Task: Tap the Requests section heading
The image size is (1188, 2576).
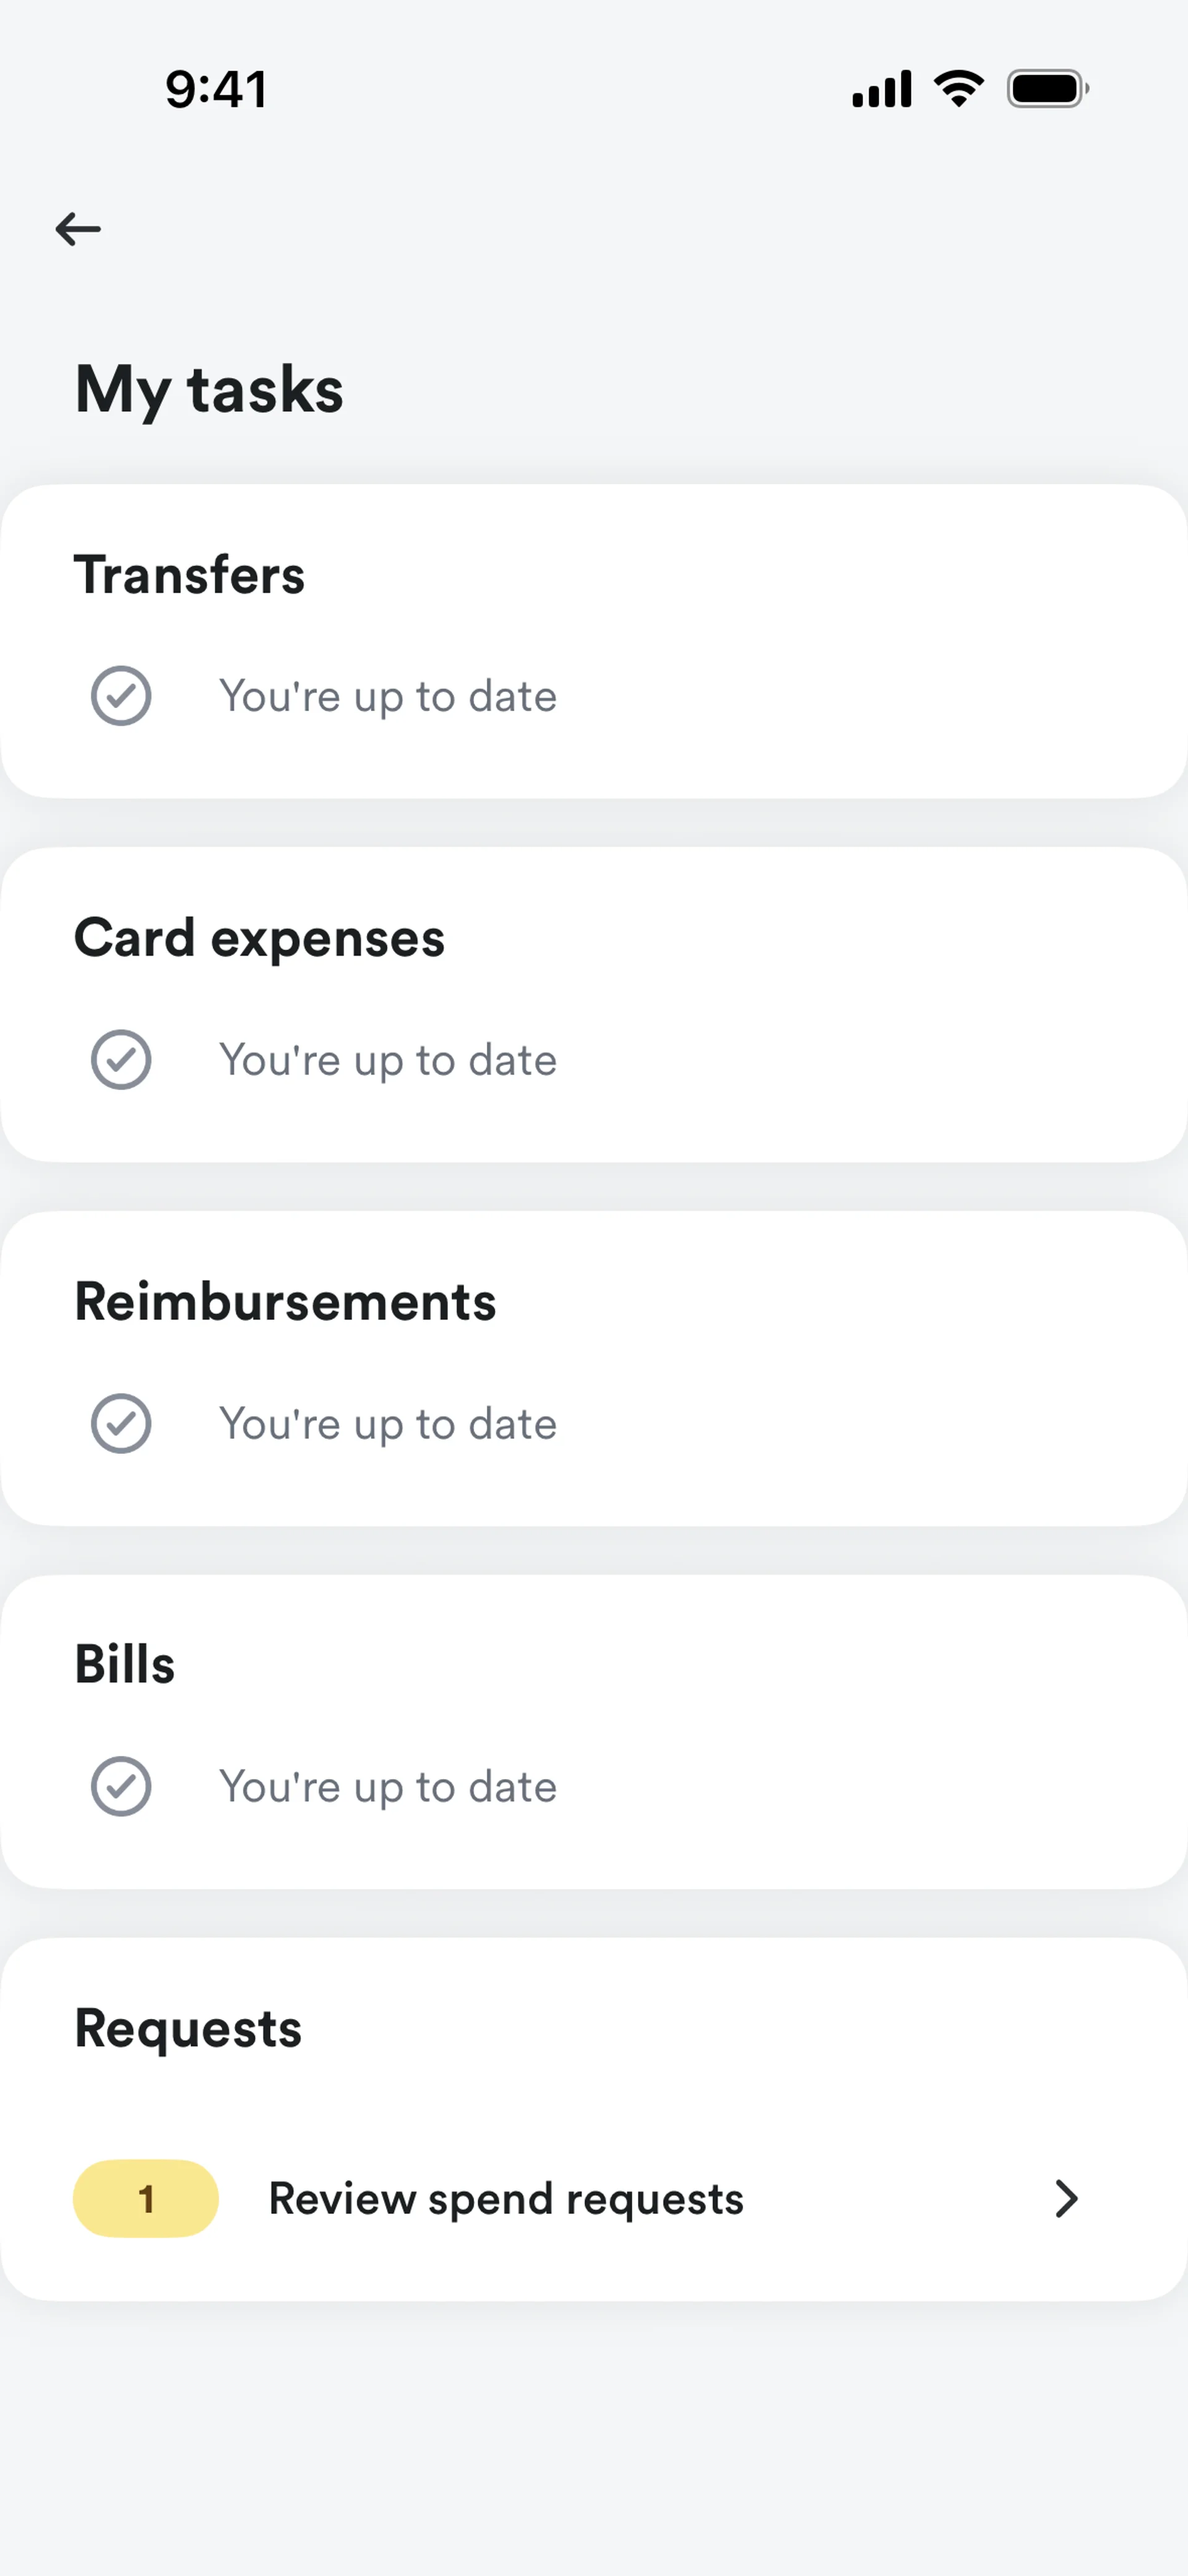Action: coord(188,2029)
